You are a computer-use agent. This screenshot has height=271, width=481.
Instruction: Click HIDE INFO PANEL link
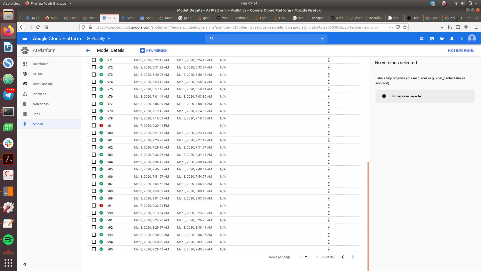tap(461, 51)
